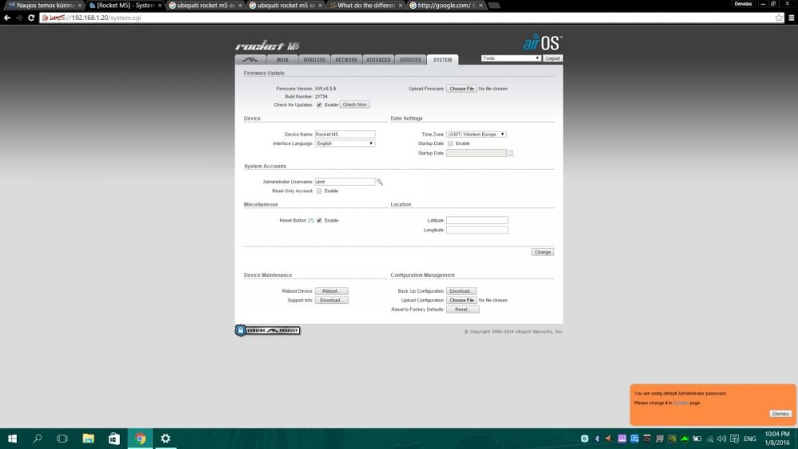
Task: Click the battery tray icon
Action: point(697,439)
